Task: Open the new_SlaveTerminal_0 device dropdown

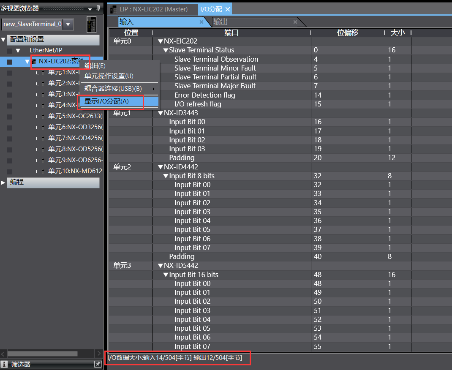Action: coord(68,24)
